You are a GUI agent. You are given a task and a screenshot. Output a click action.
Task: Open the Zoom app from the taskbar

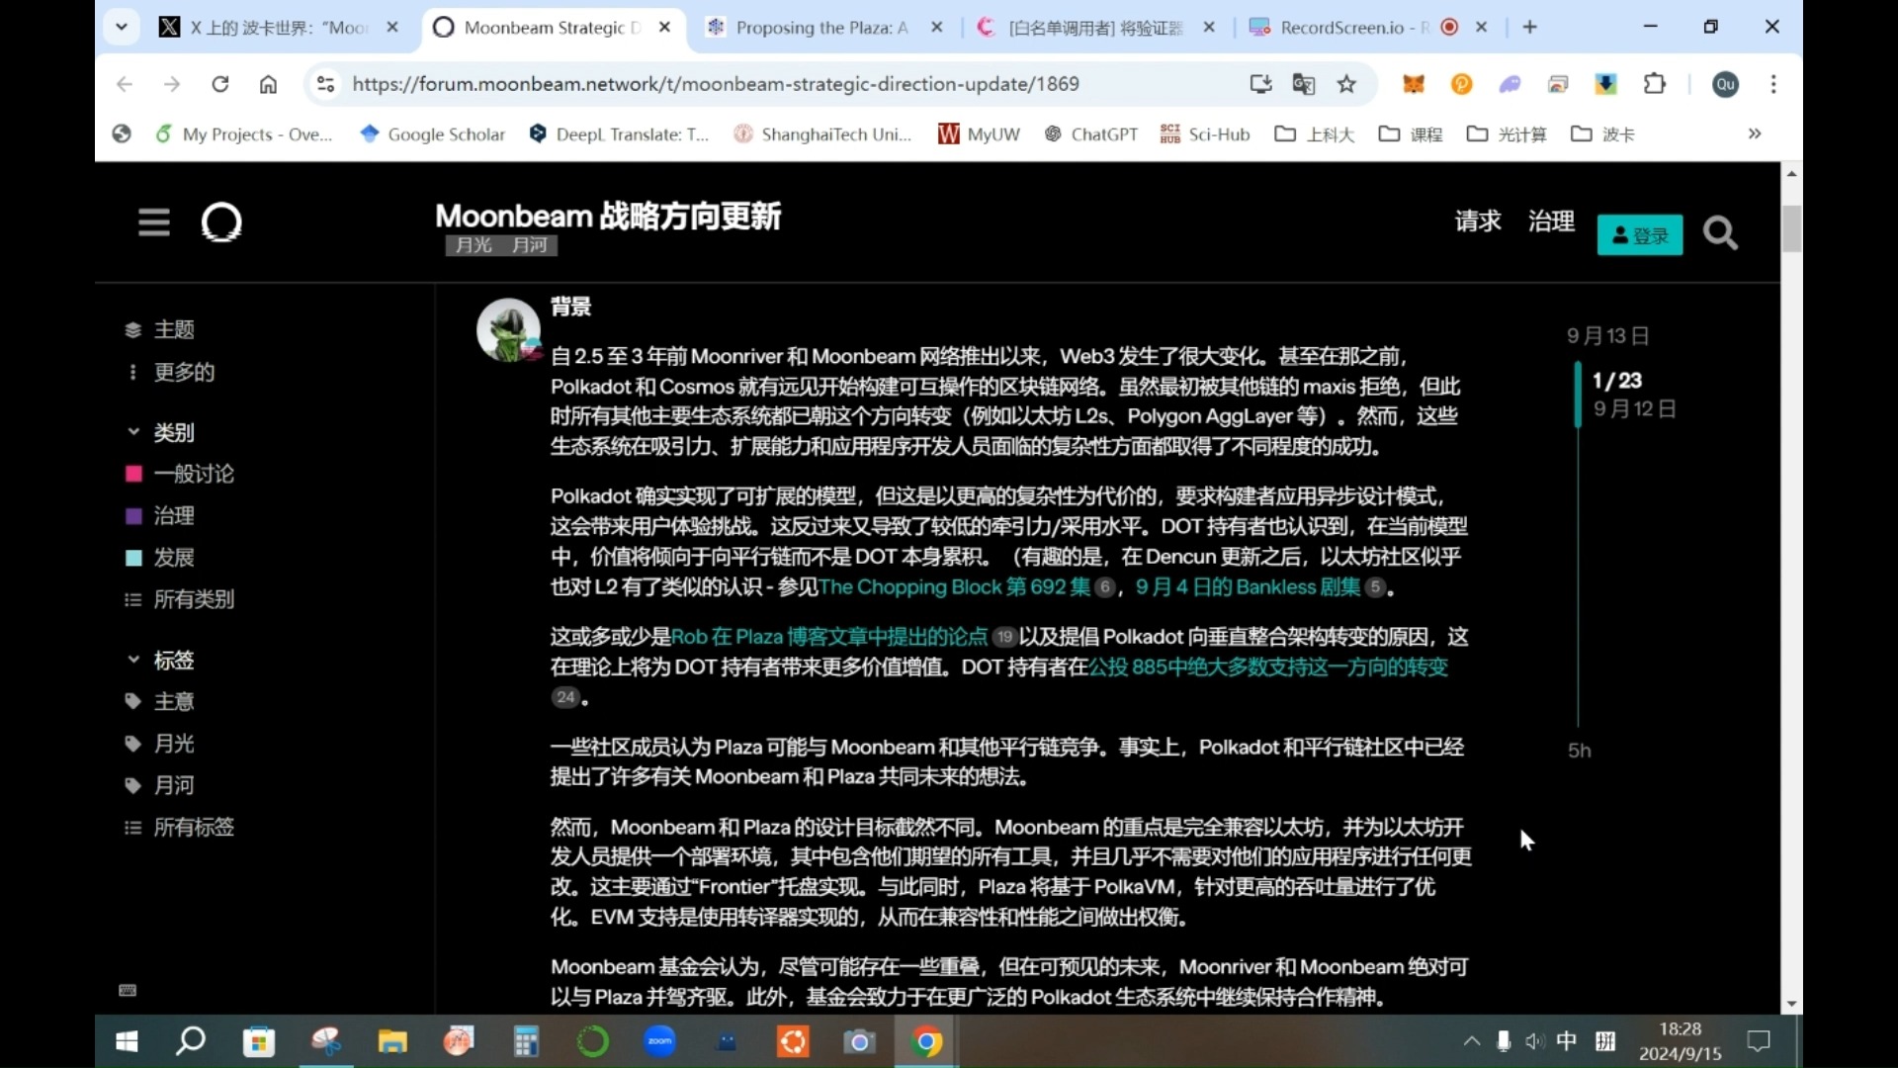point(659,1041)
